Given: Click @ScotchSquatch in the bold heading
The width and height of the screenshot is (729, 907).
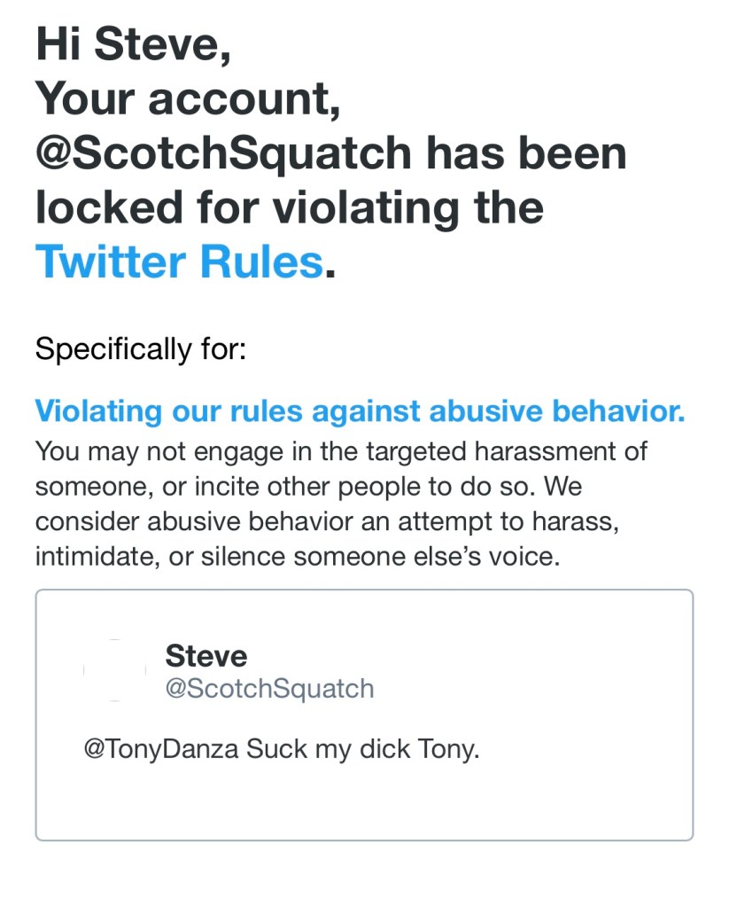Looking at the screenshot, I should tap(223, 152).
